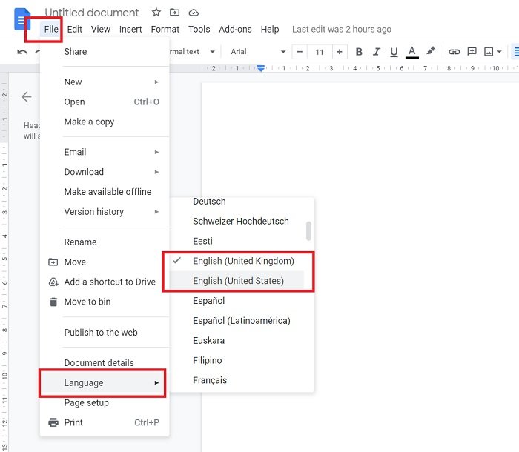Star the Untitled document
The width and height of the screenshot is (519, 452).
pos(156,13)
